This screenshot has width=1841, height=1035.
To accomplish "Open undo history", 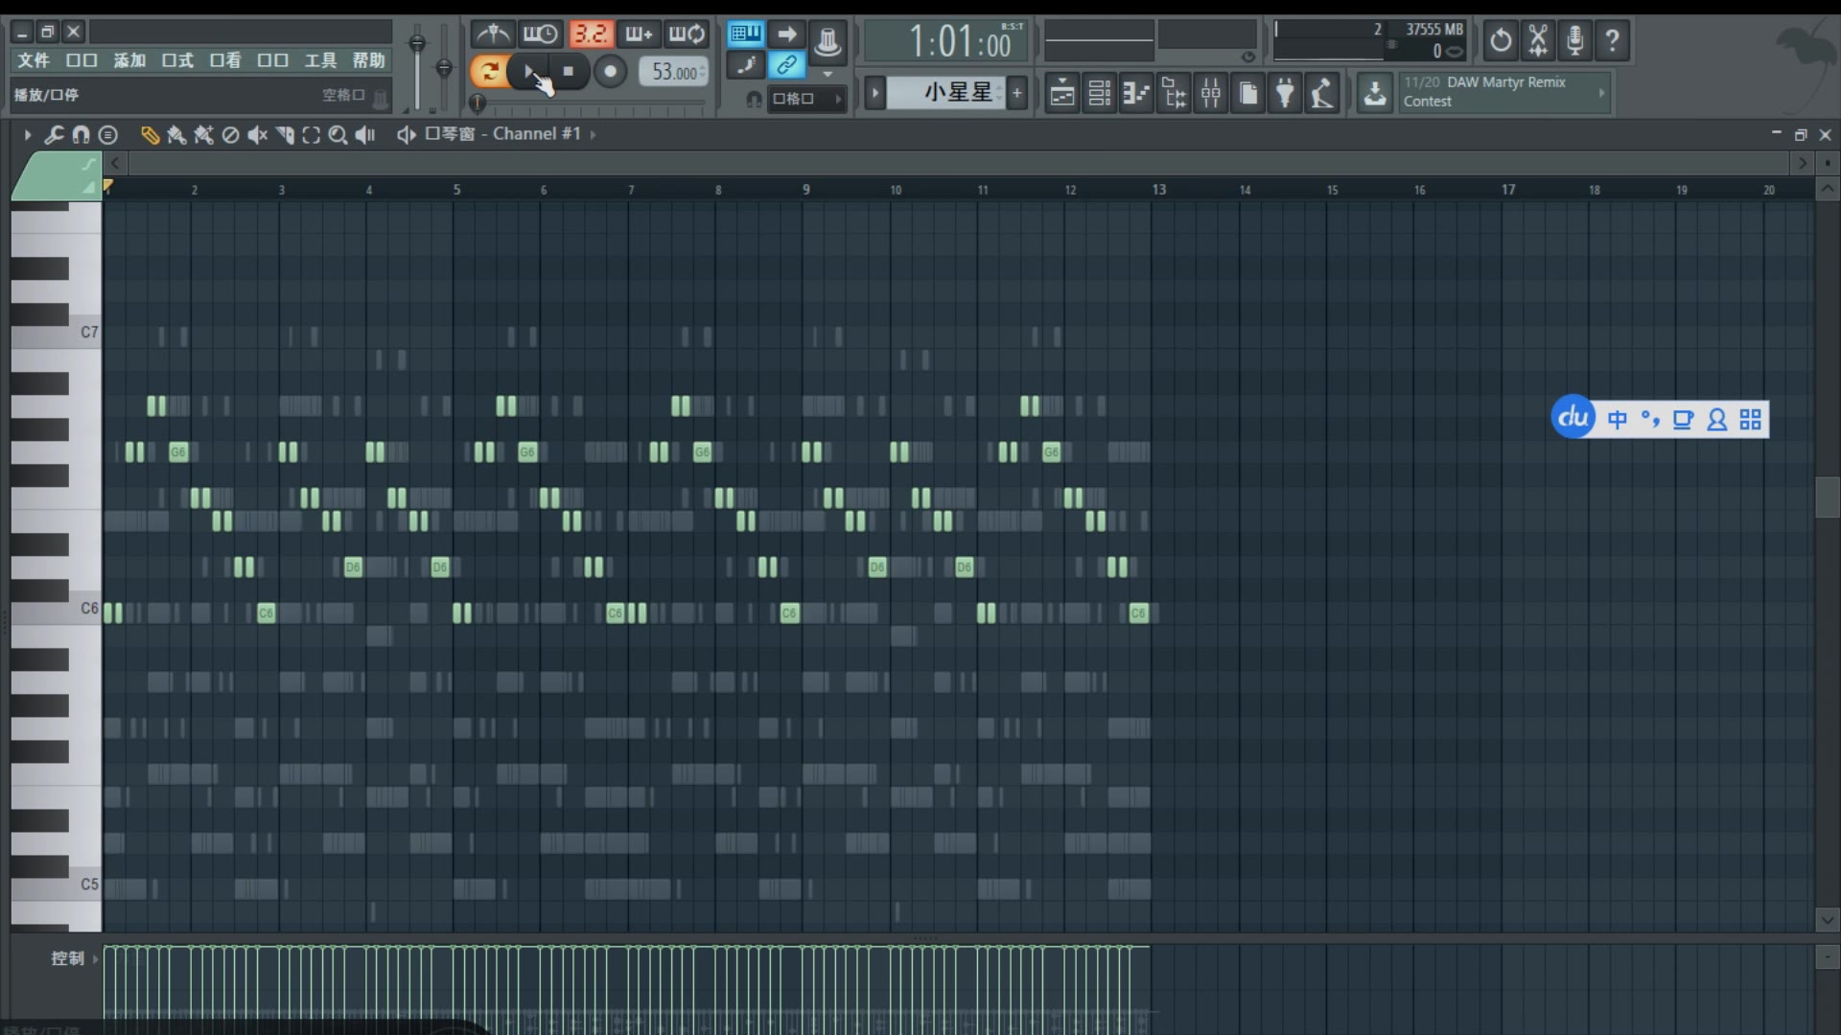I will click(1501, 40).
